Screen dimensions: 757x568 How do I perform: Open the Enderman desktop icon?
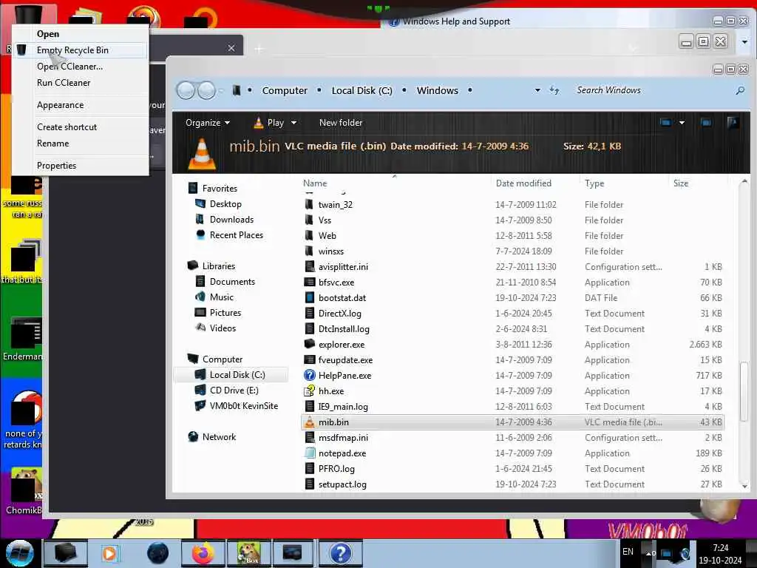pyautogui.click(x=23, y=339)
